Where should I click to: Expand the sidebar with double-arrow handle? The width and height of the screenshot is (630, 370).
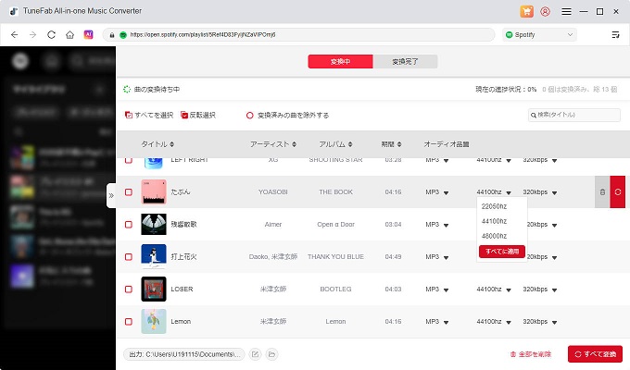[x=111, y=195]
